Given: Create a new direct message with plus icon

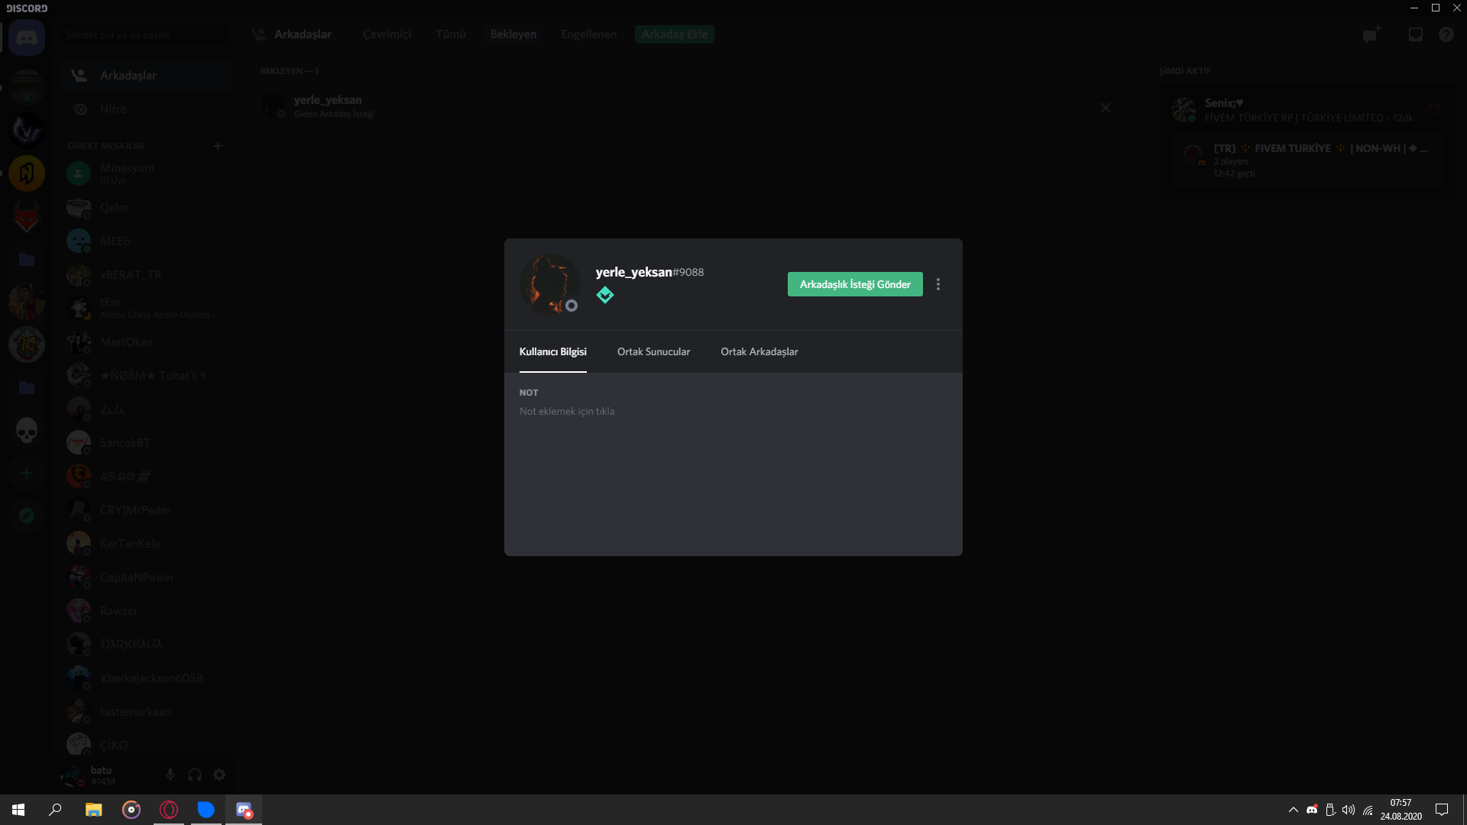Looking at the screenshot, I should pos(218,146).
